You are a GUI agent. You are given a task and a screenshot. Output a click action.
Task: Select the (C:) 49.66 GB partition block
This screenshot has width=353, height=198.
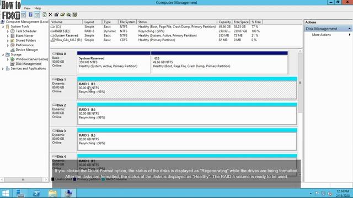[220, 62]
